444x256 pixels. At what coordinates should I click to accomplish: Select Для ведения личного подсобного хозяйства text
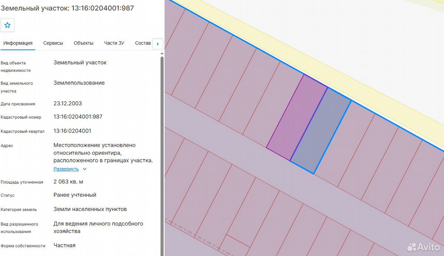tap(98, 228)
